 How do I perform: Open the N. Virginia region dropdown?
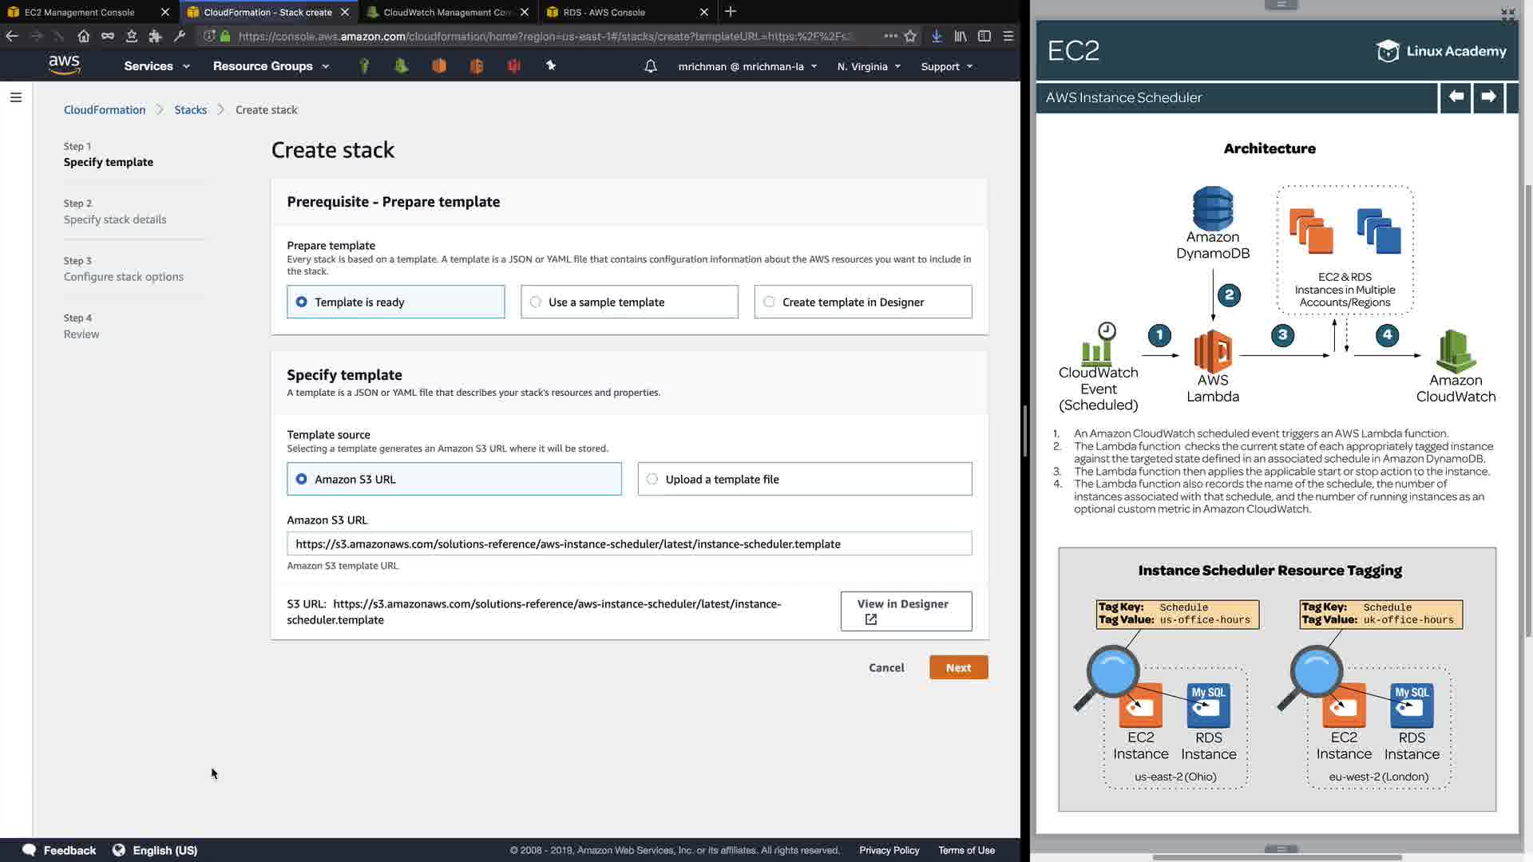(869, 66)
